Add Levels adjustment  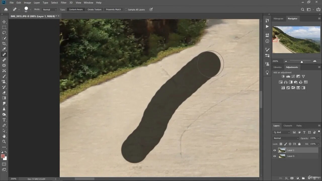click(288, 76)
